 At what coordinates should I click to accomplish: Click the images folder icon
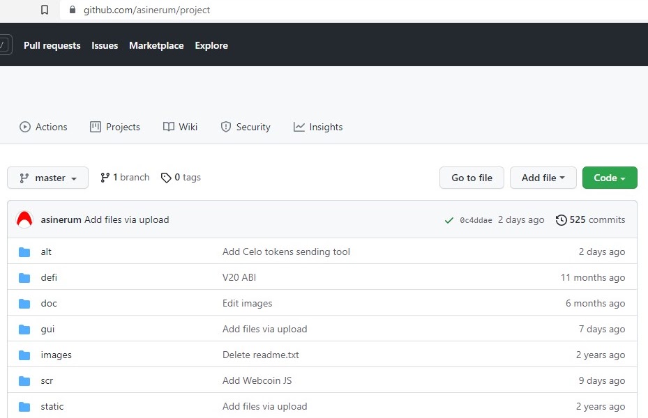coord(24,355)
